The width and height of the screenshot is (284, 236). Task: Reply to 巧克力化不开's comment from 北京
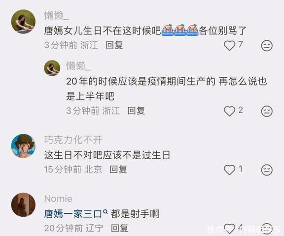(118, 169)
